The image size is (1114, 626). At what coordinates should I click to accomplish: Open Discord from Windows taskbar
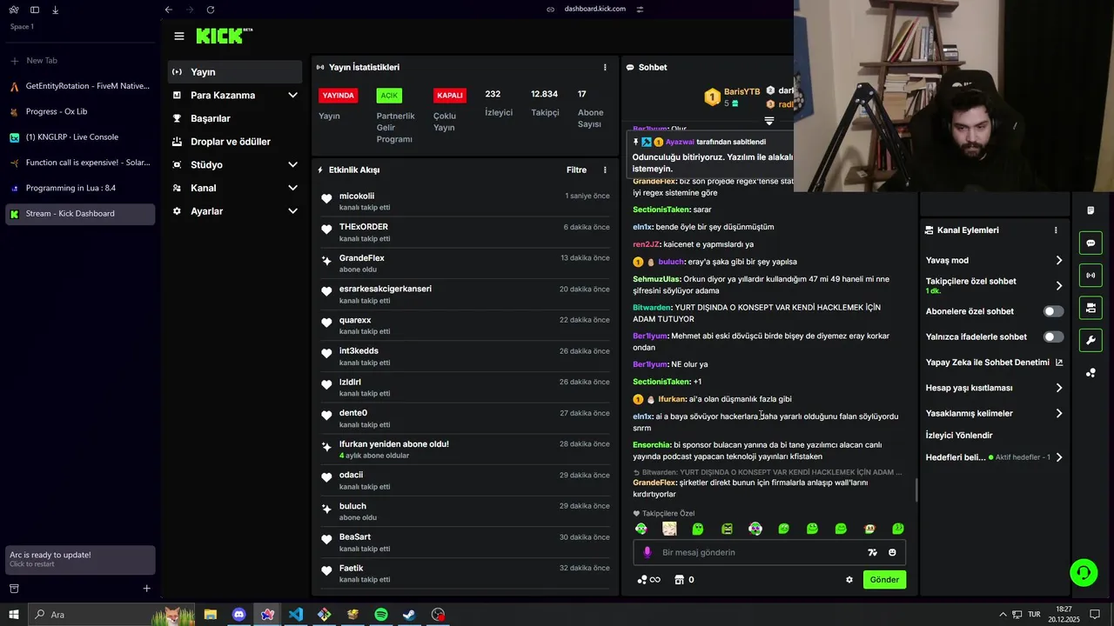click(238, 615)
